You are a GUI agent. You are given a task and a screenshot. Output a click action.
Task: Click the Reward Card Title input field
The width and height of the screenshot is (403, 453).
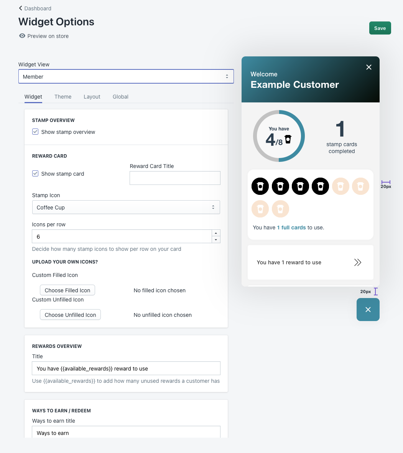coord(175,178)
